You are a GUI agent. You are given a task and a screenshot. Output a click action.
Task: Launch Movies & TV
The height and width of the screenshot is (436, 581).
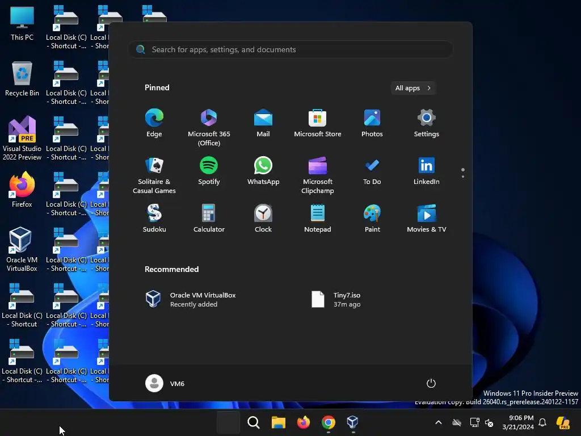pos(427,219)
